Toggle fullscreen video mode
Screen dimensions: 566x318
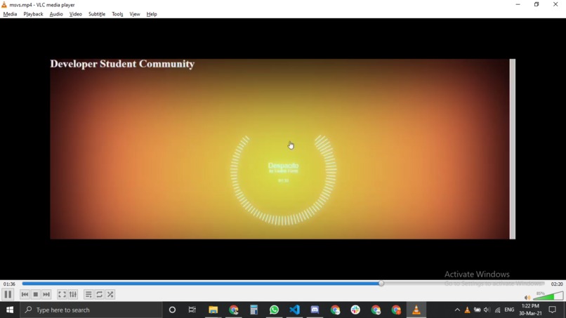[62, 295]
